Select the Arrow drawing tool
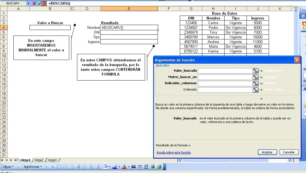This screenshot has width=306, height=173. coord(52,167)
